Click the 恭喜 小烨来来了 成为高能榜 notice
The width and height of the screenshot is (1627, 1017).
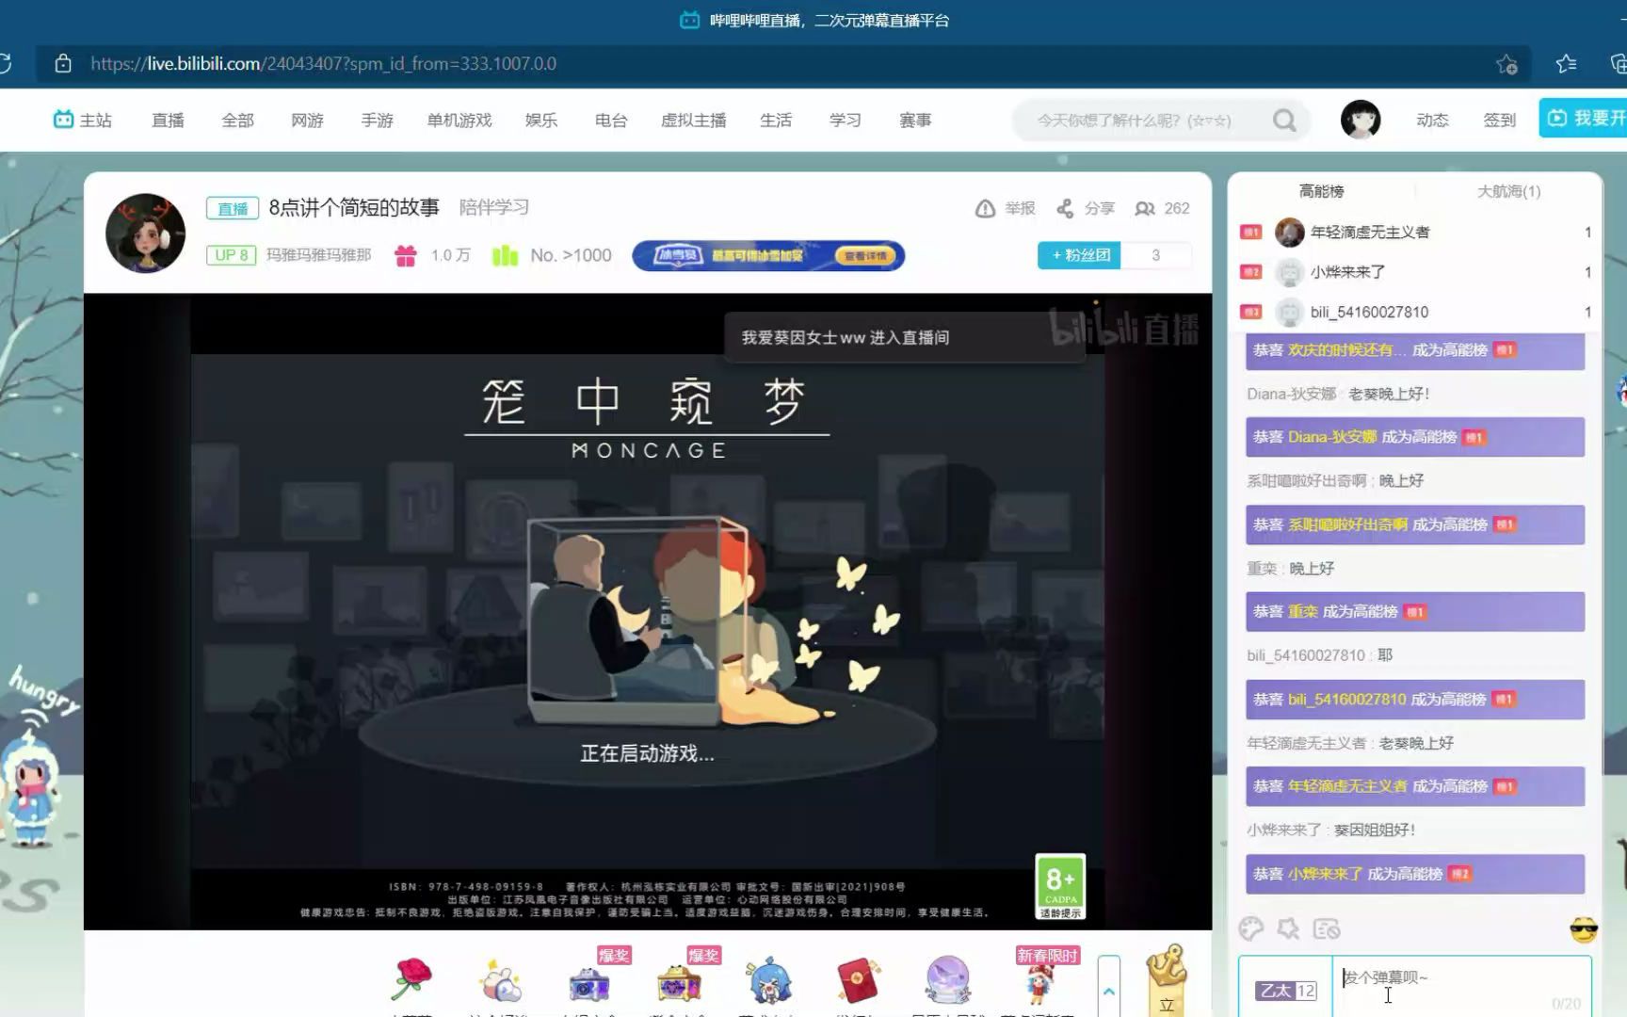pyautogui.click(x=1415, y=874)
